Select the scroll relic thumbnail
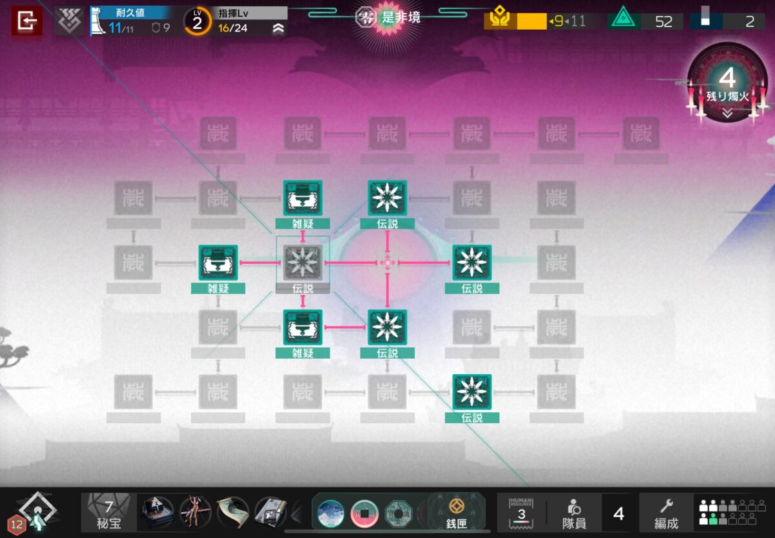Viewport: 775px width, 538px height. pos(232,513)
